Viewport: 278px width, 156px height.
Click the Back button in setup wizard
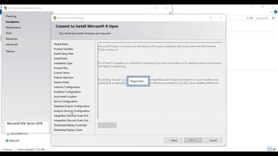click(173, 140)
